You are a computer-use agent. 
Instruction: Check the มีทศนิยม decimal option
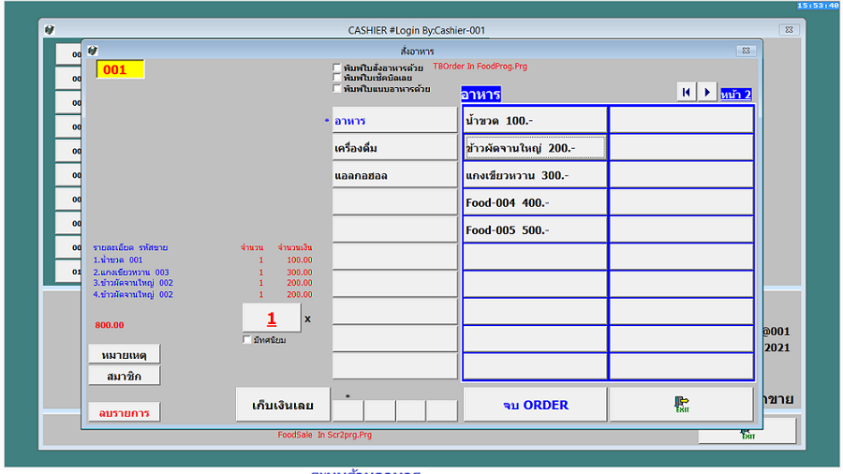(x=246, y=339)
